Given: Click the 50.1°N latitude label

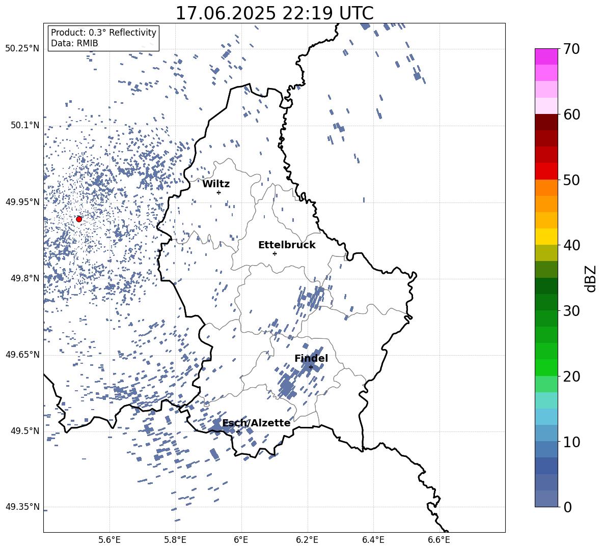Looking at the screenshot, I should (x=25, y=125).
